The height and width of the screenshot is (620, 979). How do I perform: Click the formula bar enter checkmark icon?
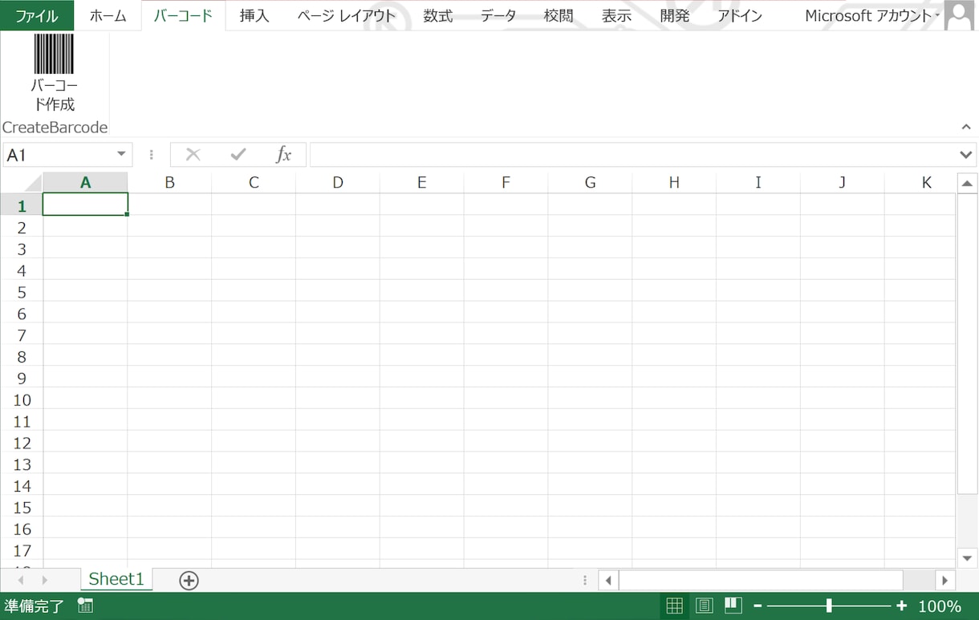click(x=238, y=155)
